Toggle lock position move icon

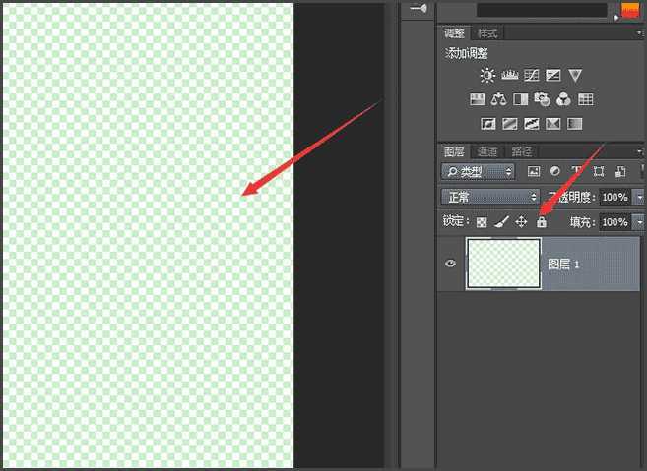pos(522,222)
